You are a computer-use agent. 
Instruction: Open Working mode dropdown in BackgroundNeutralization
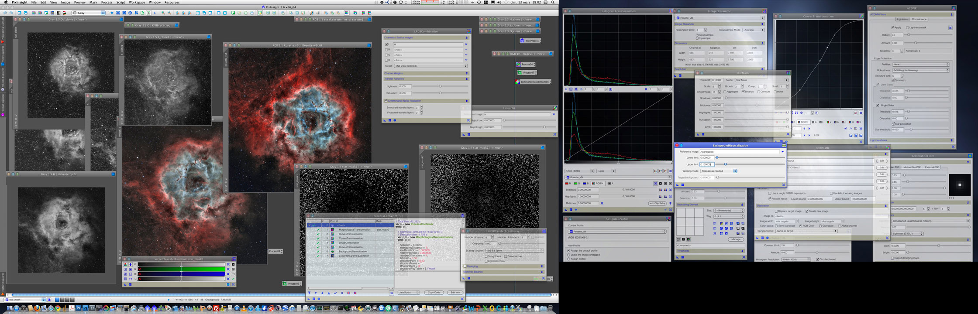click(719, 171)
